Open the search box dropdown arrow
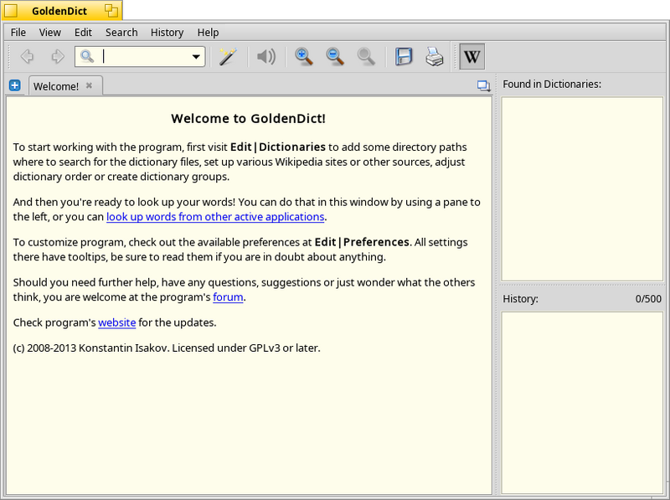The image size is (670, 500). (x=196, y=57)
